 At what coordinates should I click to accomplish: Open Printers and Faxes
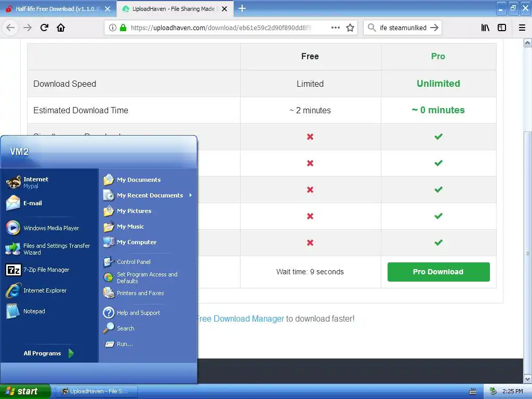pos(148,293)
